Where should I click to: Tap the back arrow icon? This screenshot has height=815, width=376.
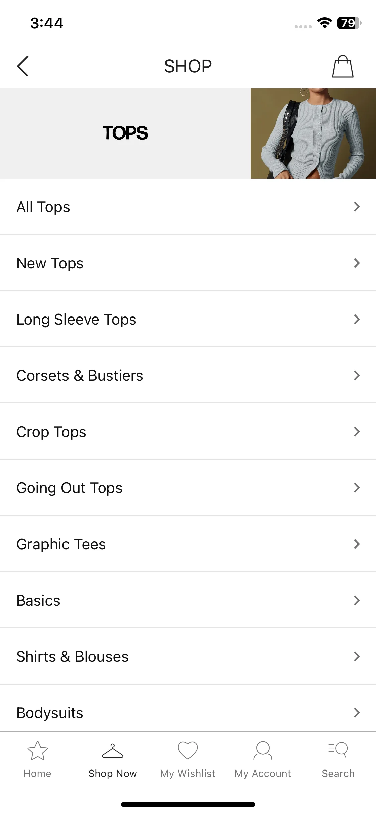(x=23, y=66)
